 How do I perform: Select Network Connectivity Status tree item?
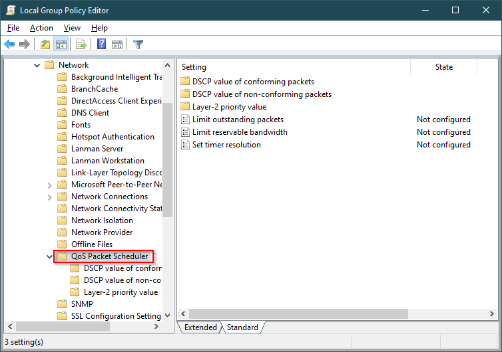click(x=117, y=209)
